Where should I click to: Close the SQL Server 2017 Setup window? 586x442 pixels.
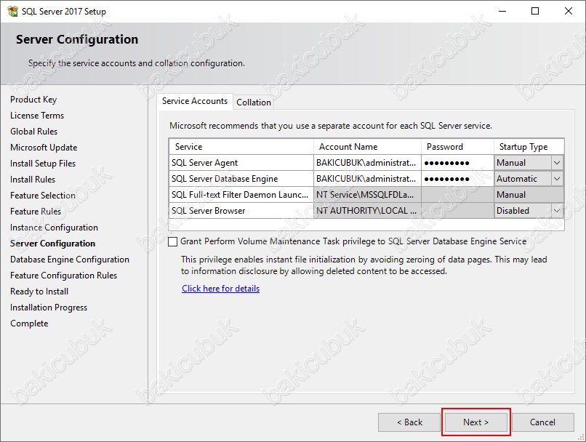point(569,11)
